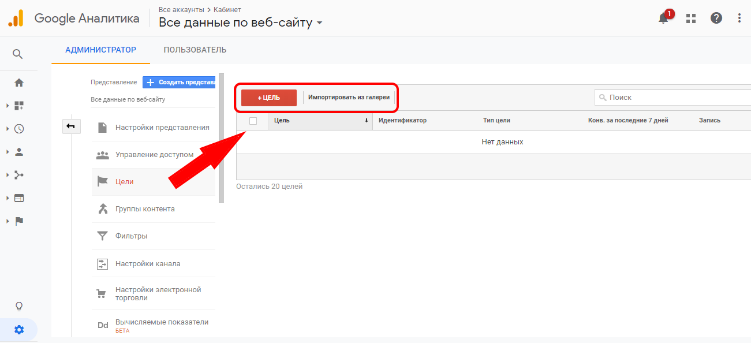Viewport: 751px width, 343px height.
Task: Click the document icon beside Настройки представления
Action: [x=102, y=128]
